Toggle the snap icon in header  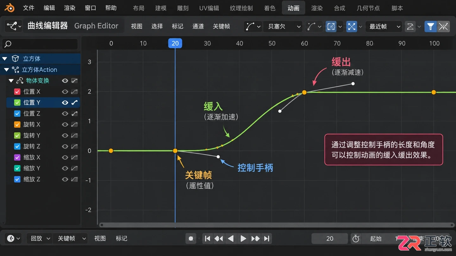(x=351, y=27)
